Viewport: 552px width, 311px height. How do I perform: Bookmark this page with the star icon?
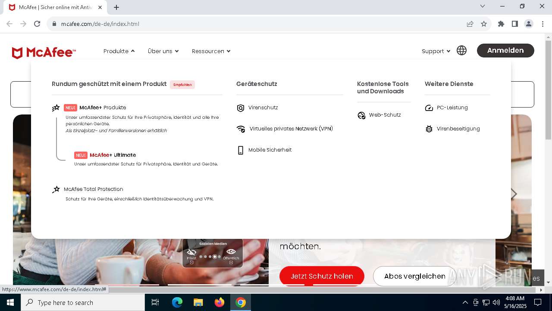point(484,24)
